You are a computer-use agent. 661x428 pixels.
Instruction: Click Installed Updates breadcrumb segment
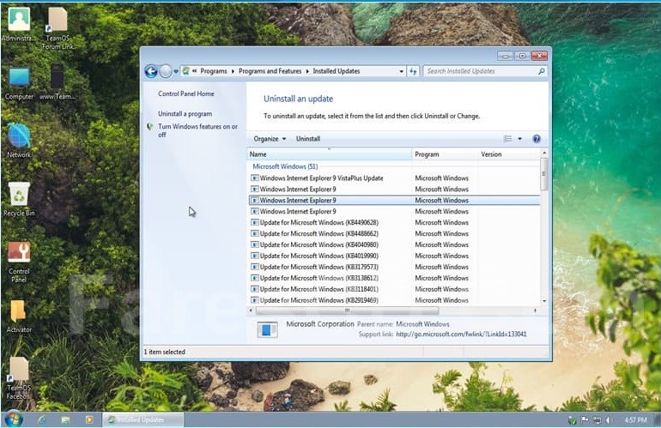[337, 71]
